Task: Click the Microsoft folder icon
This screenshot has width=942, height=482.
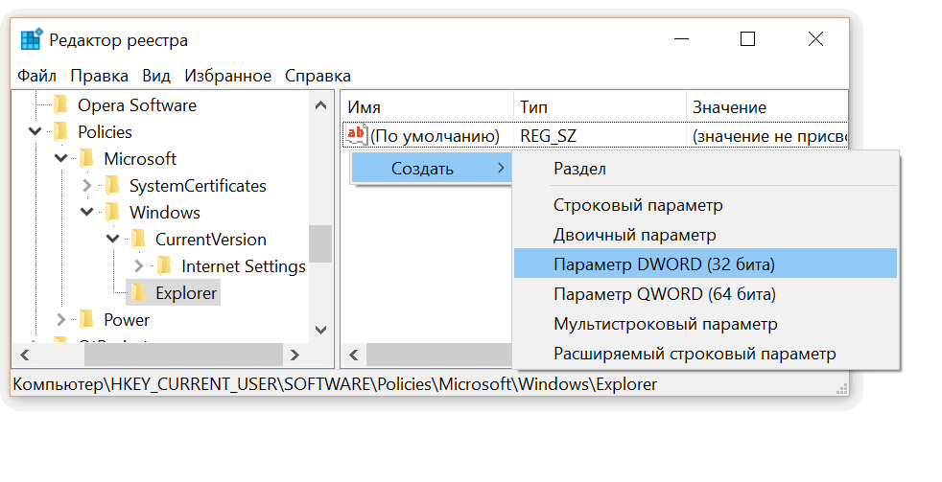Action: click(x=86, y=159)
